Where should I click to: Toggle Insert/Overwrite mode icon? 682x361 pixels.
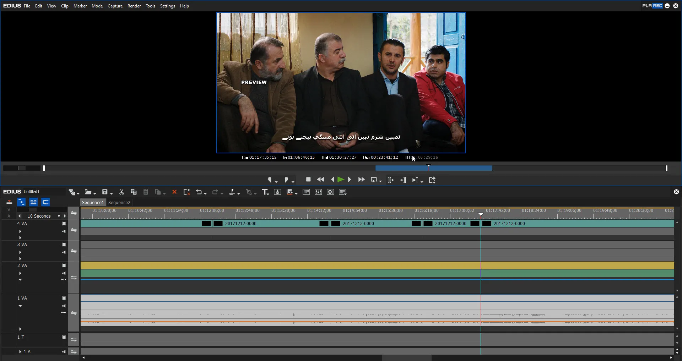9,202
